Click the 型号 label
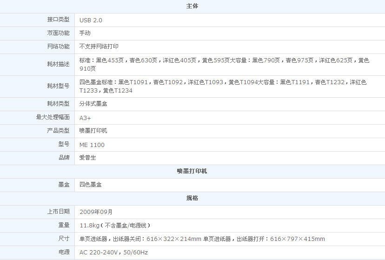The width and height of the screenshot is (385, 260). pos(64,144)
